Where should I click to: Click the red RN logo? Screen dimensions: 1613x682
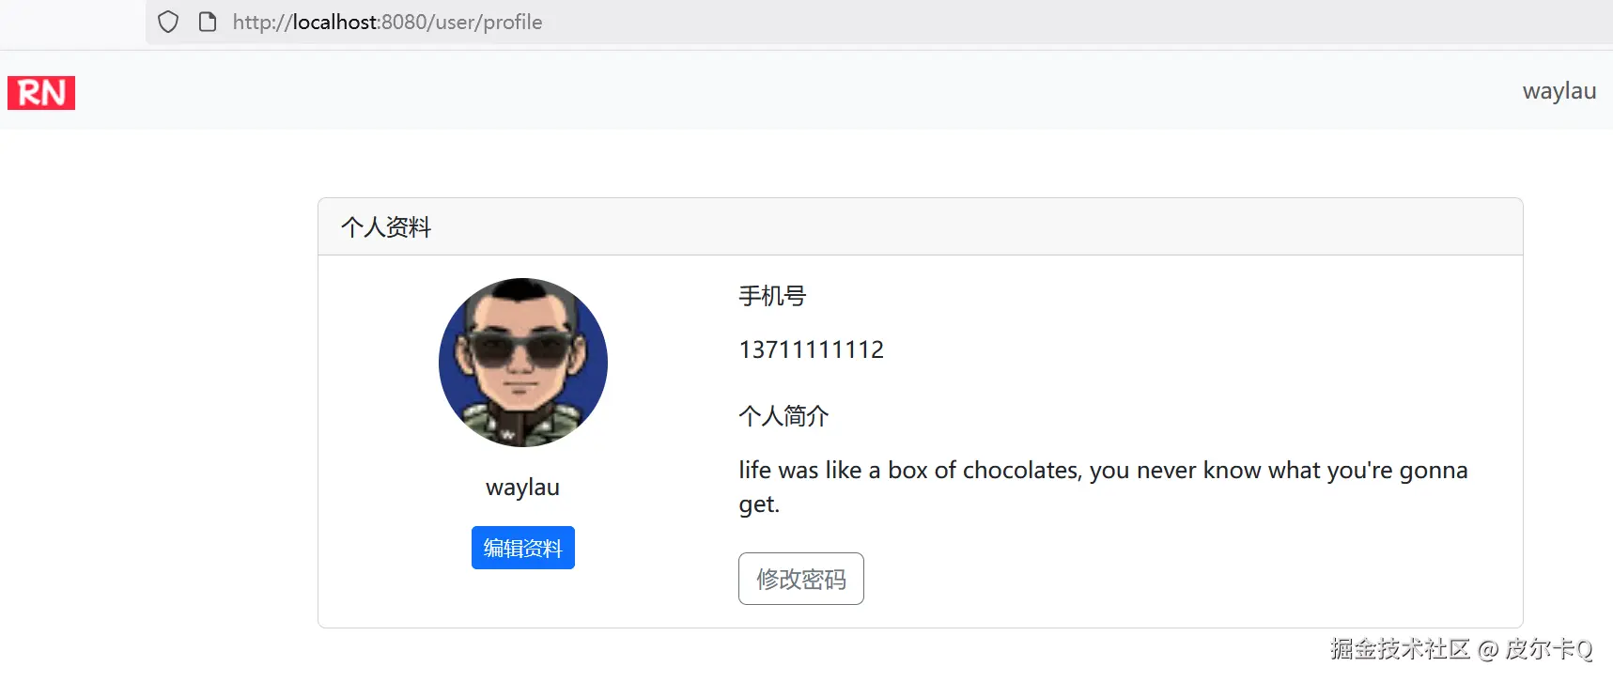tap(41, 93)
